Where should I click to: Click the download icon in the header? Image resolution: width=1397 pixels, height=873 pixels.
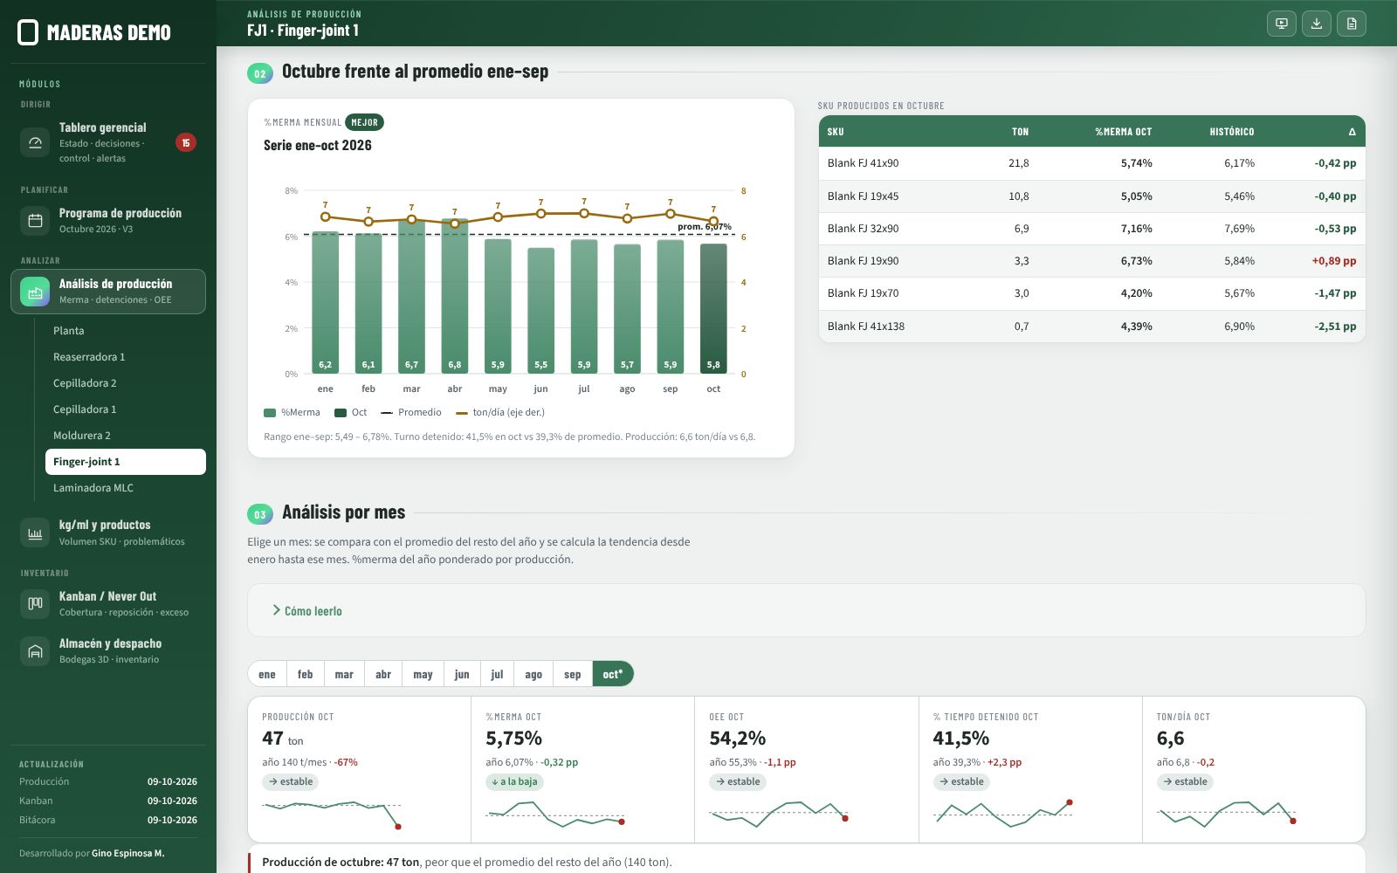tap(1317, 24)
